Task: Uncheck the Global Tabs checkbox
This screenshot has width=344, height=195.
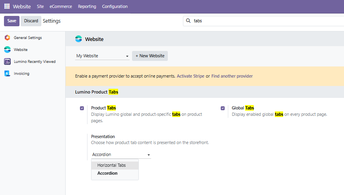Action: (x=223, y=108)
